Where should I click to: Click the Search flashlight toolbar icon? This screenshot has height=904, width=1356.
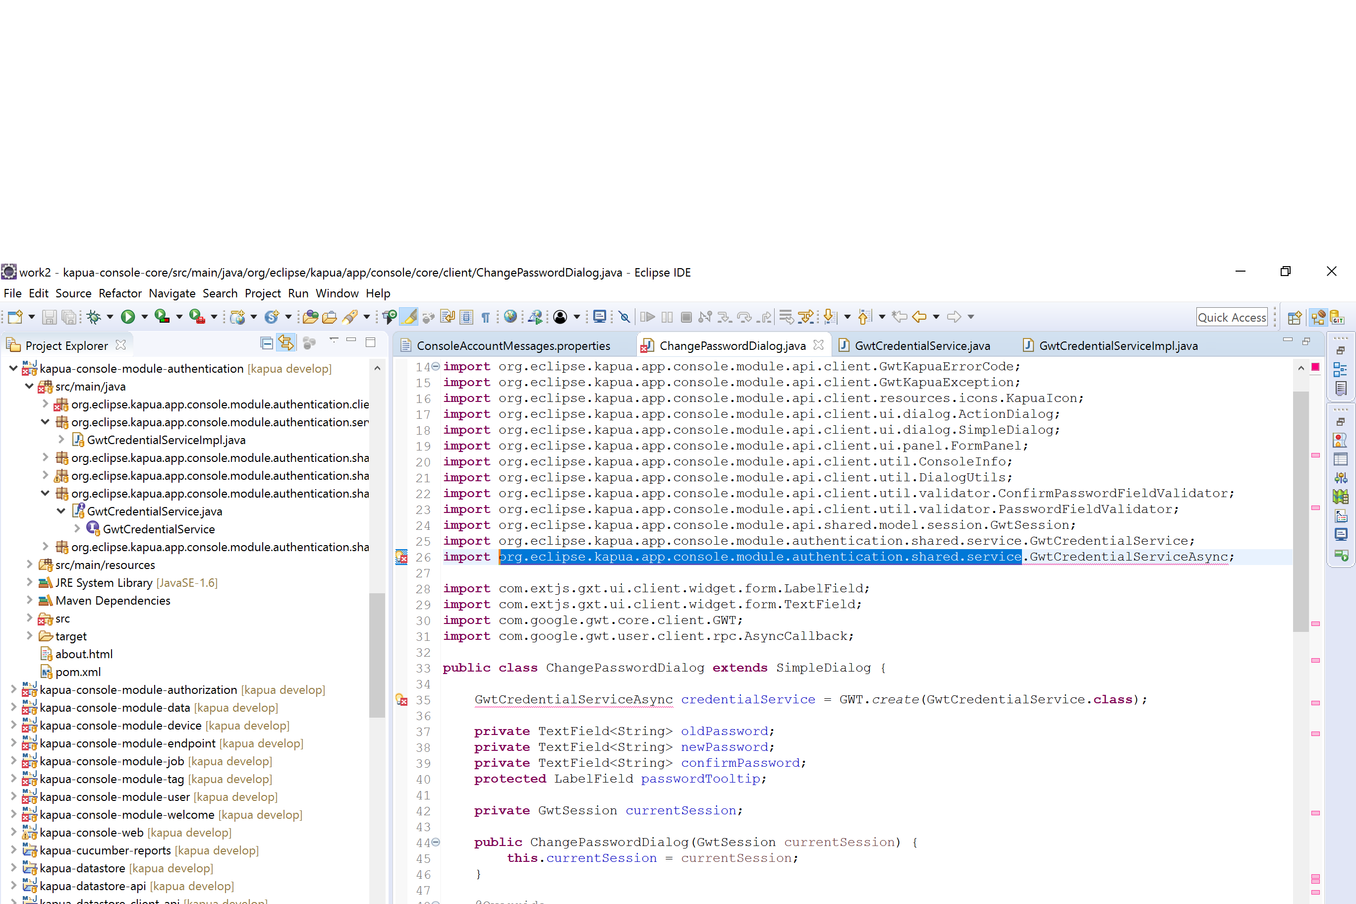point(350,317)
